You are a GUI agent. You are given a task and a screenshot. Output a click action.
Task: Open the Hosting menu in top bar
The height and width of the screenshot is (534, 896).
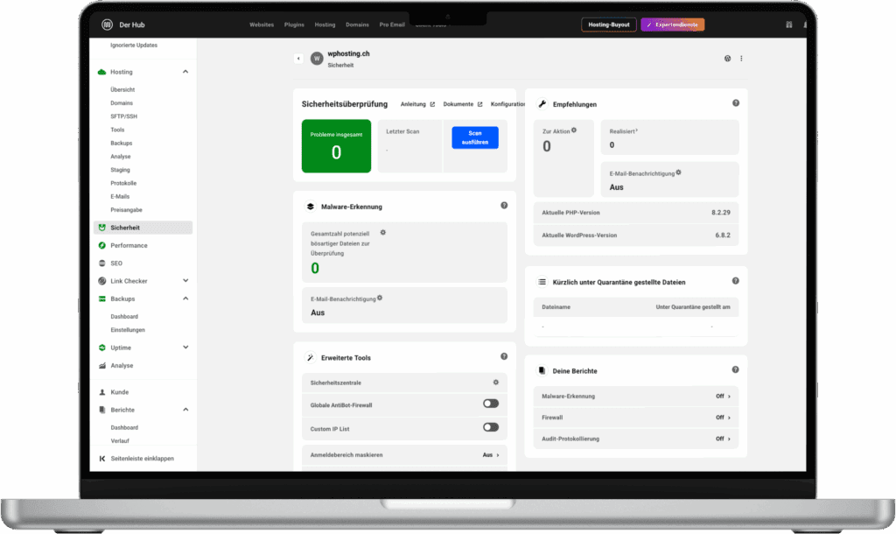click(325, 25)
